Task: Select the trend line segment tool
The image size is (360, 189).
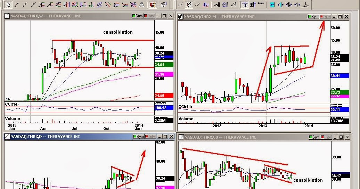Action: 17,5
